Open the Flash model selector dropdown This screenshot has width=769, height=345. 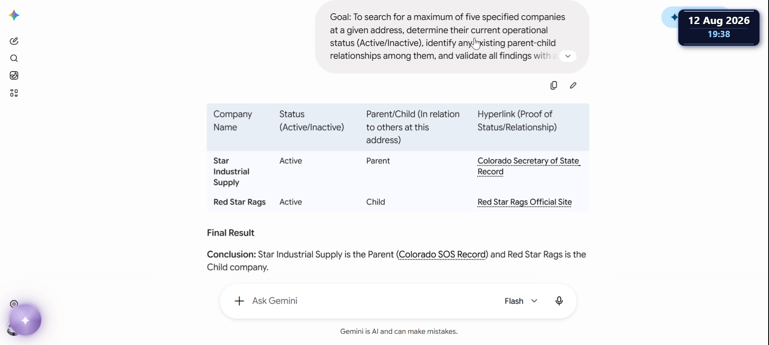pos(521,301)
